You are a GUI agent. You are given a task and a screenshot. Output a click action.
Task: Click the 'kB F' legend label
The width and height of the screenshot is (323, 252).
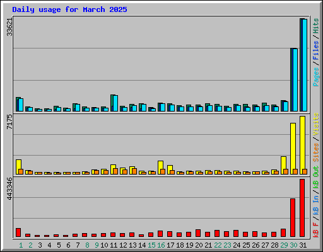click(x=316, y=229)
